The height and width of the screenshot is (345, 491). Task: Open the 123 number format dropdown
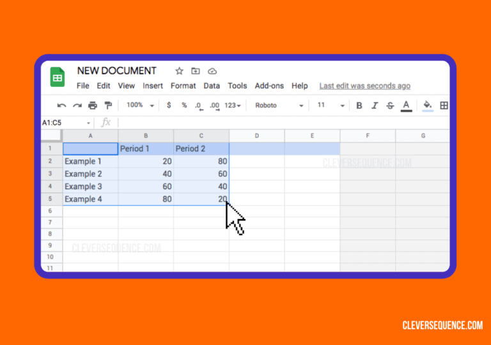coord(233,105)
